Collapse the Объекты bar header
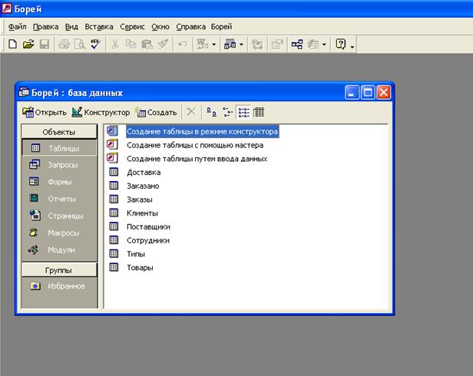Screen dimensions: 473x376 pos(59,132)
